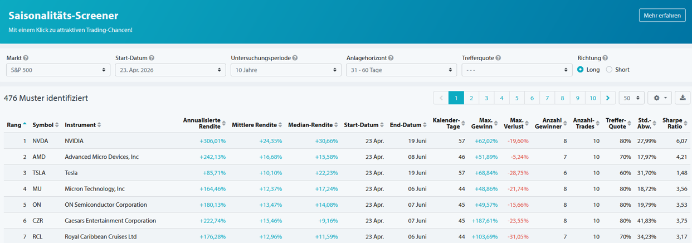Click the Mehr erfahren button
This screenshot has height=243, width=692.
tap(662, 16)
